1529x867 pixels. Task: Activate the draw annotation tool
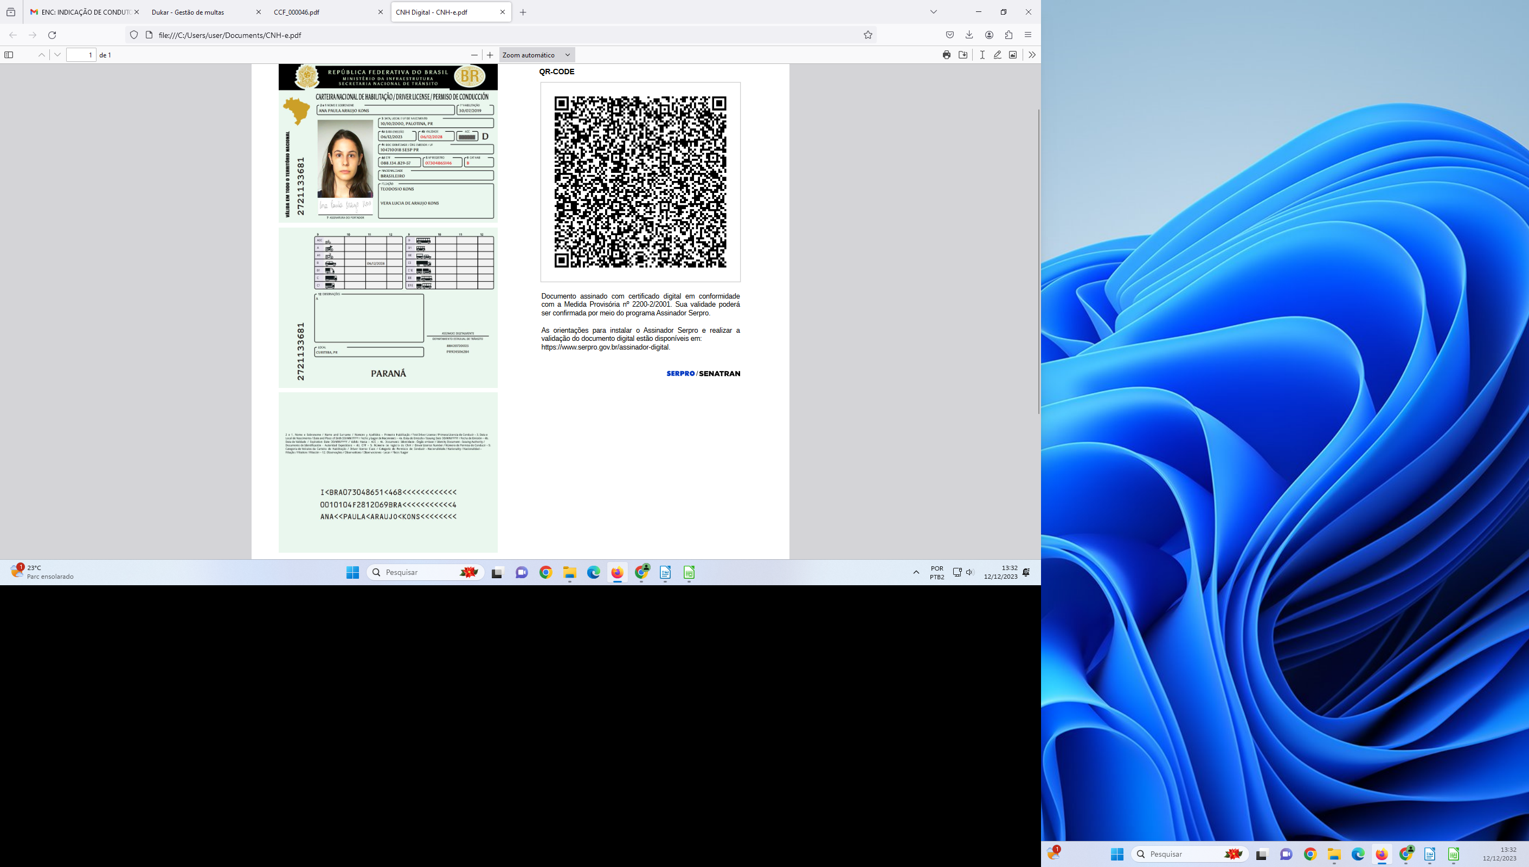pos(998,55)
